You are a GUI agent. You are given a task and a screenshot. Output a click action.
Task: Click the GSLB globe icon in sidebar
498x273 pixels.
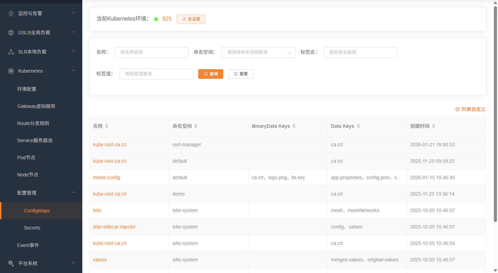coord(11,33)
